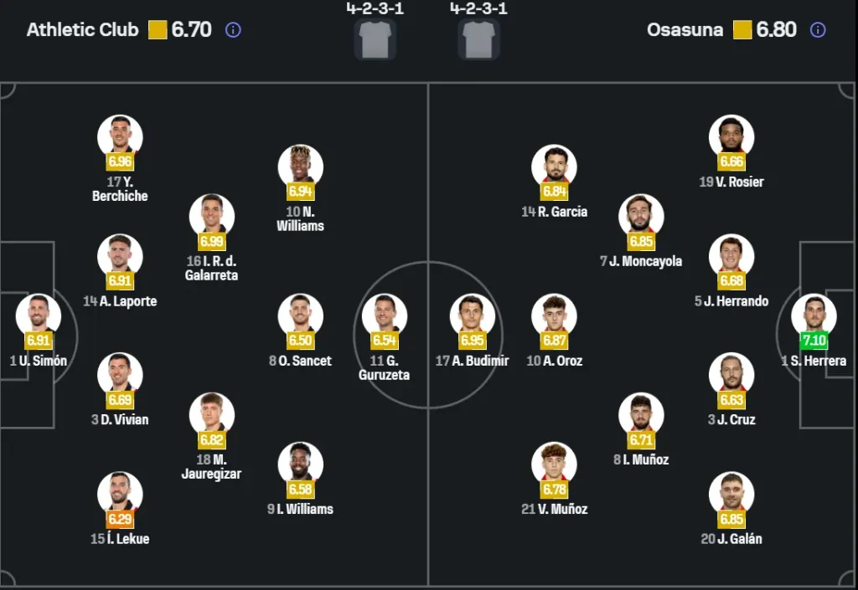This screenshot has width=858, height=590.
Task: Open U. Simón's goalkeeper player photo
Action: pos(39,315)
